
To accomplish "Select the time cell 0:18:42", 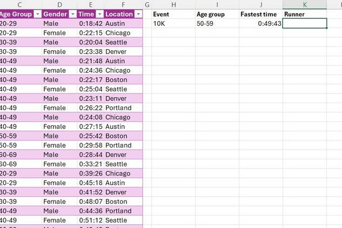I will point(91,24).
